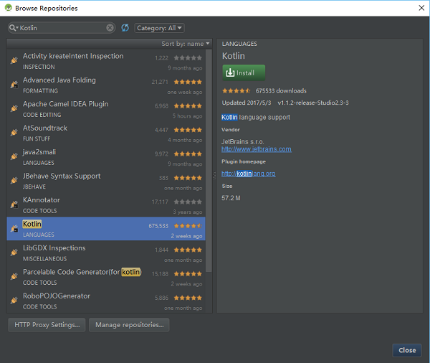This screenshot has height=363, width=430.
Task: Click the AtSoundtrack plugin icon
Action: pyautogui.click(x=14, y=133)
